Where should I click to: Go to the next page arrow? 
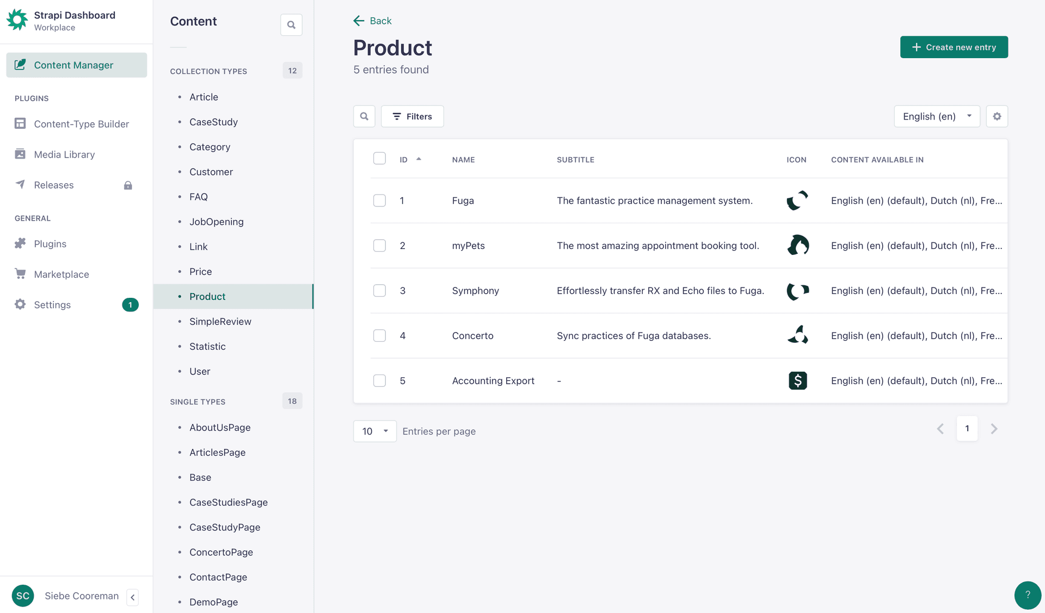tap(994, 429)
